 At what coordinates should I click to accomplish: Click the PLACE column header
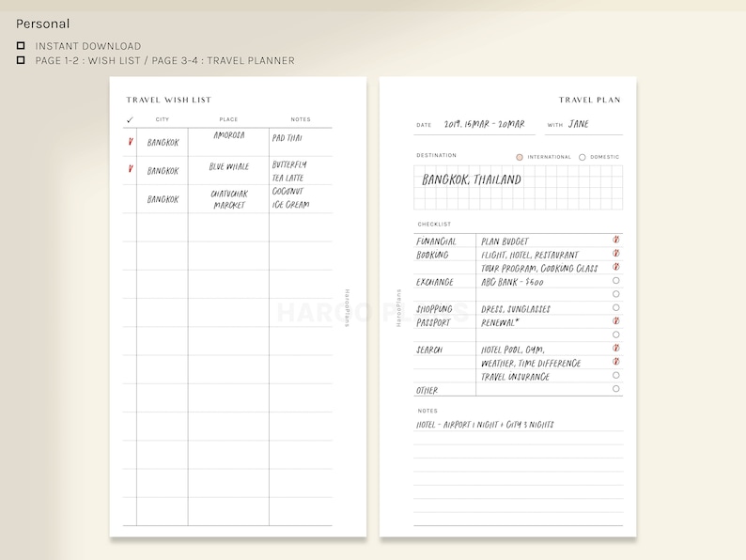click(x=228, y=119)
